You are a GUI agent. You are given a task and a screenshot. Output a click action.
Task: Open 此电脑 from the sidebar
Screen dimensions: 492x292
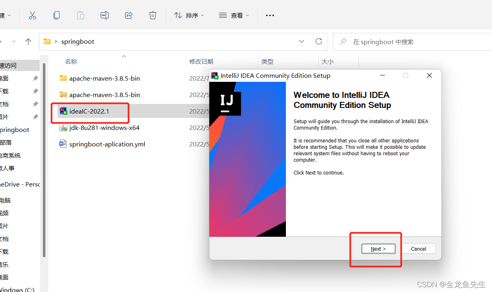click(x=6, y=200)
